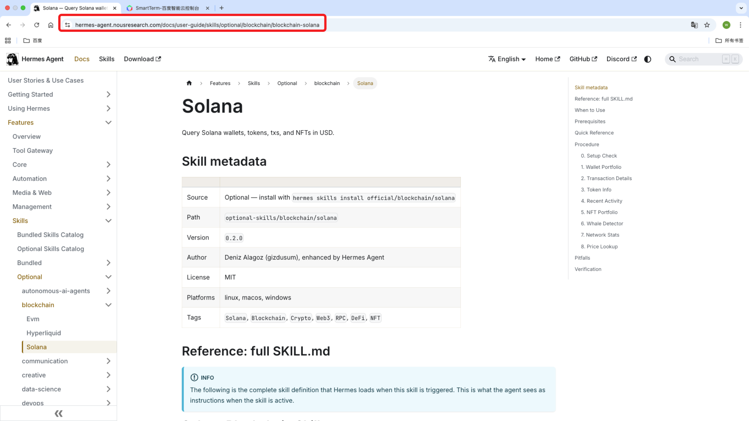The image size is (749, 421).
Task: Close the Solana docs tab
Action: (x=115, y=8)
